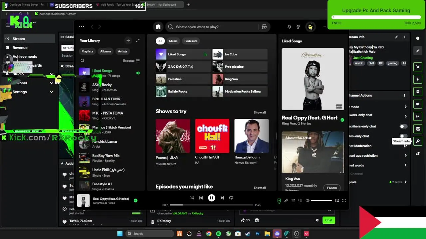The width and height of the screenshot is (426, 239).
Task: Filter library by Albums
Action: (106, 51)
